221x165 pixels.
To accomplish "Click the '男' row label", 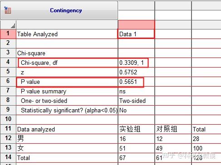I will click(x=20, y=138).
